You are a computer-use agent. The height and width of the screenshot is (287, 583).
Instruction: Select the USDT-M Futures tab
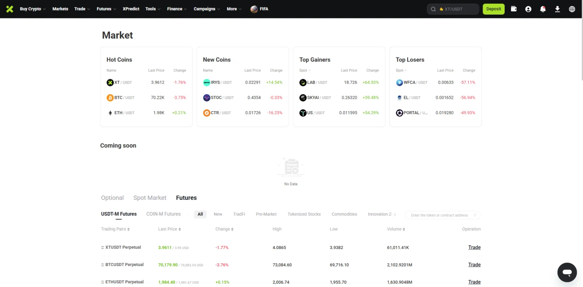click(119, 214)
